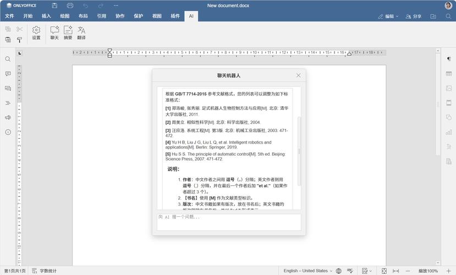Screen dimensions: 456x275
Task: Click the Ask AI question input field
Action: tap(229, 222)
